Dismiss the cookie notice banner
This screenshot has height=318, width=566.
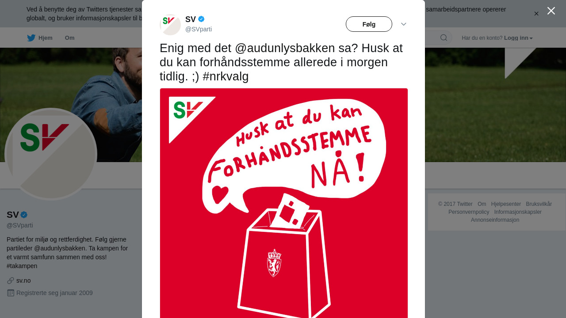click(536, 14)
